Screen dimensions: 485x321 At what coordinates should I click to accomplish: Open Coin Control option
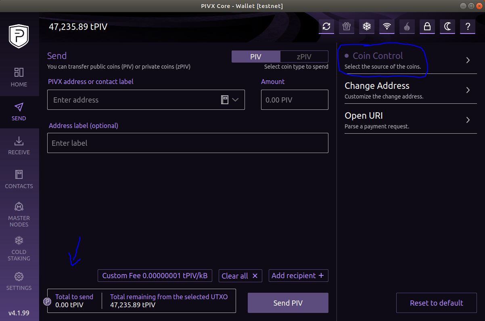coord(411,60)
